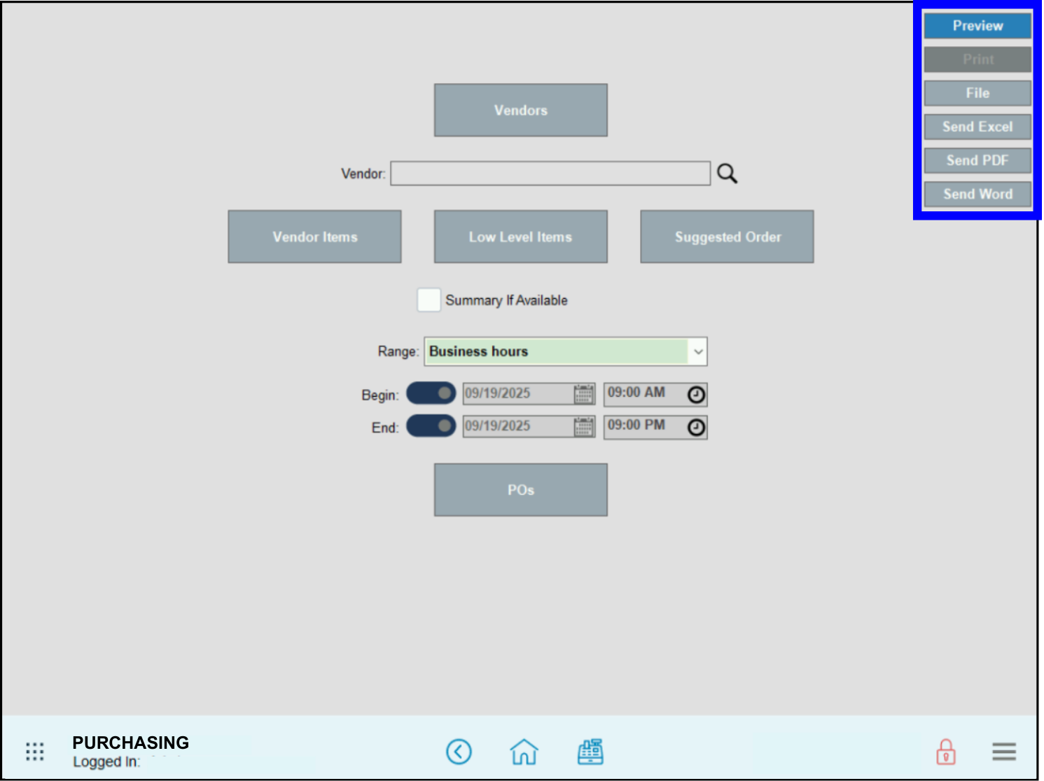This screenshot has width=1044, height=781.
Task: Go back using the back arrow icon
Action: (459, 752)
